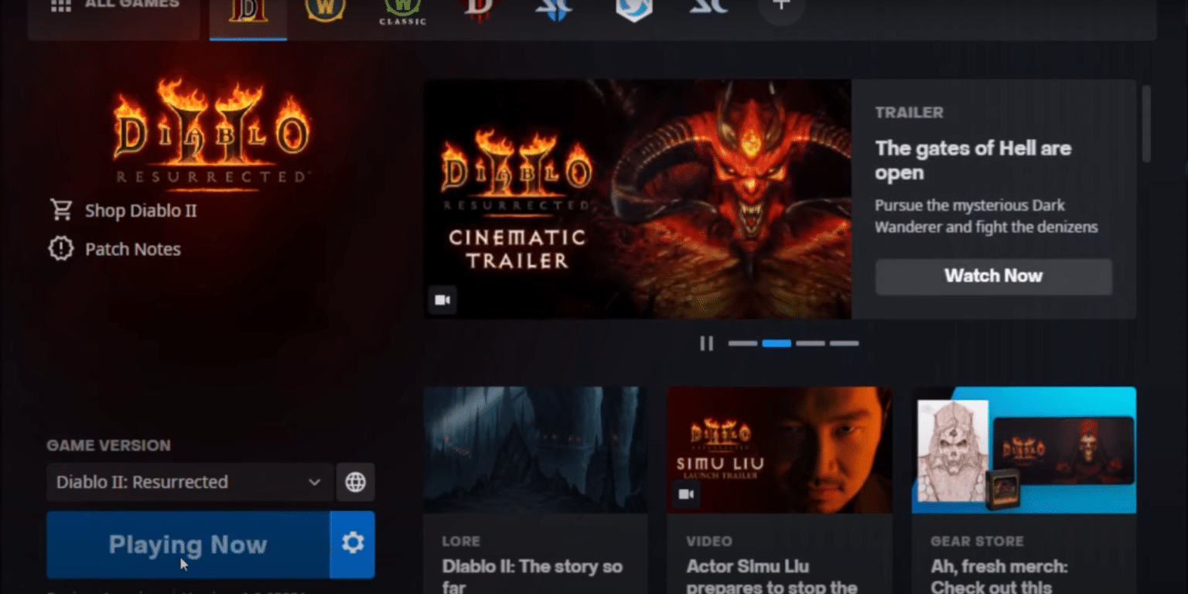
Task: Switch to the red Diablo icon tab
Action: pos(478,10)
